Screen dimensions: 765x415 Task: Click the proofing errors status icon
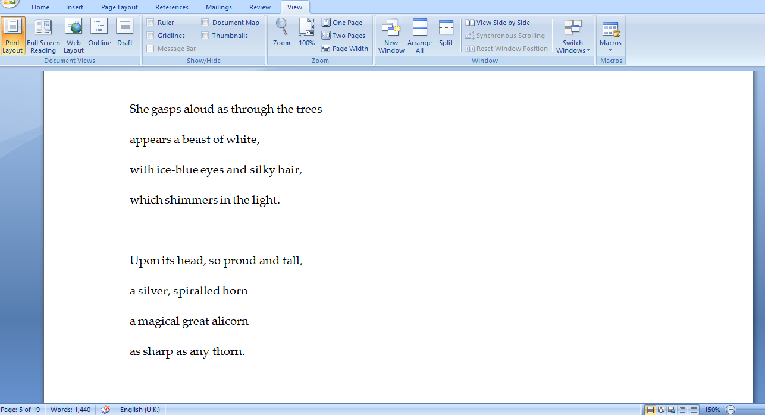pos(106,410)
